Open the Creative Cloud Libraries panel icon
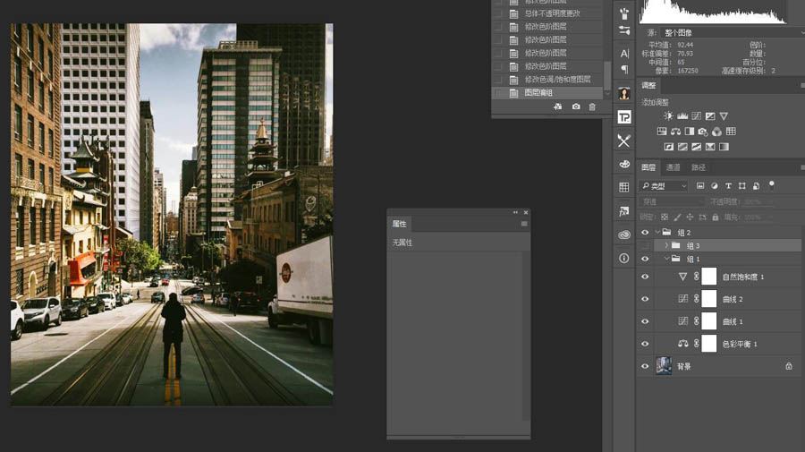Screen dimensions: 805x452 pos(623,235)
